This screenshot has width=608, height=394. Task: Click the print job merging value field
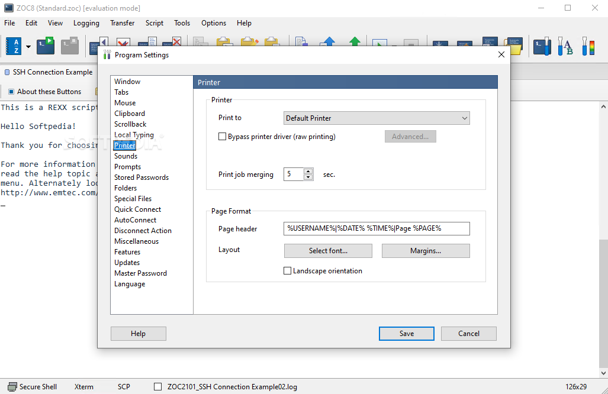point(294,175)
